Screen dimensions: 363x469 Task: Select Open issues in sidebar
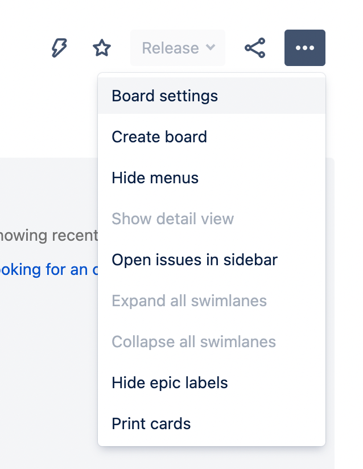tap(212, 260)
